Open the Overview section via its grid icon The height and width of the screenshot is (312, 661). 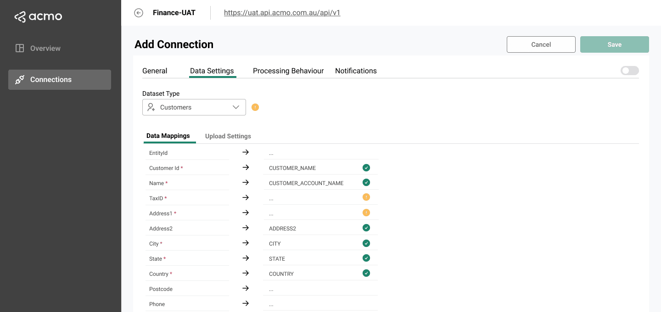19,48
